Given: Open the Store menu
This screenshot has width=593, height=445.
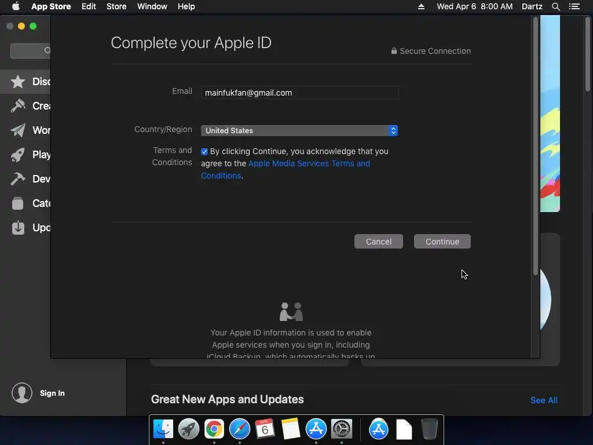Looking at the screenshot, I should coord(116,6).
